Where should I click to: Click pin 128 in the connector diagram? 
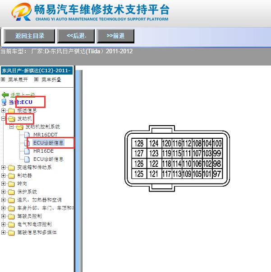139,144
